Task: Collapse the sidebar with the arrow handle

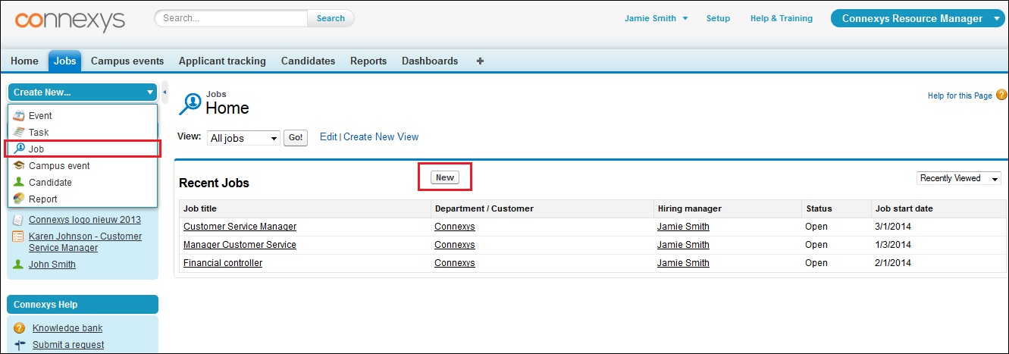Action: point(165,92)
